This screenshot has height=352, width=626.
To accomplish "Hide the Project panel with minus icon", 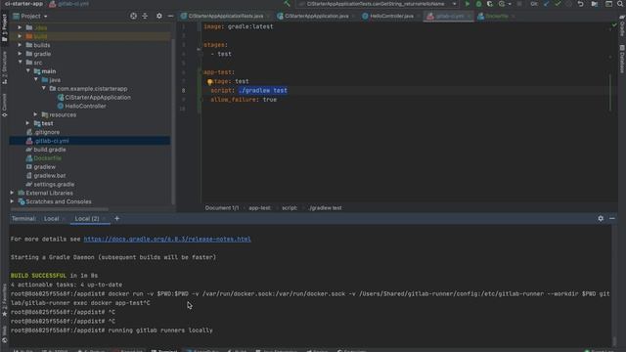I will (x=170, y=16).
